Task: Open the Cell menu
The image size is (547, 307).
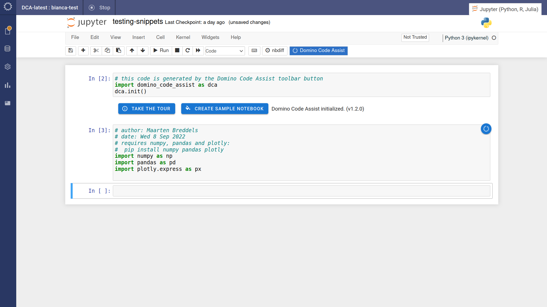Action: click(160, 37)
